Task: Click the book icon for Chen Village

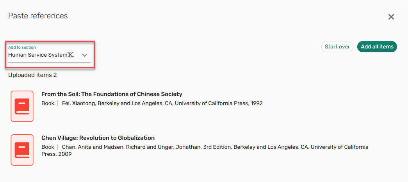Action: click(x=22, y=150)
